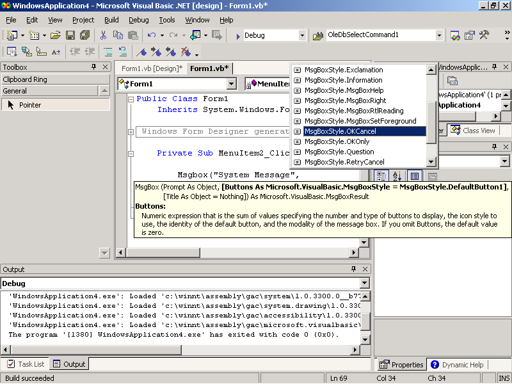Open the Debug configuration dropdown
The width and height of the screenshot is (512, 384).
coord(302,35)
